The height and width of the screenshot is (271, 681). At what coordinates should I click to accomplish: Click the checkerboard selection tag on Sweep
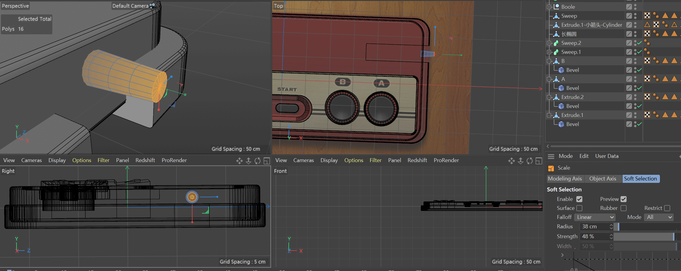647,16
